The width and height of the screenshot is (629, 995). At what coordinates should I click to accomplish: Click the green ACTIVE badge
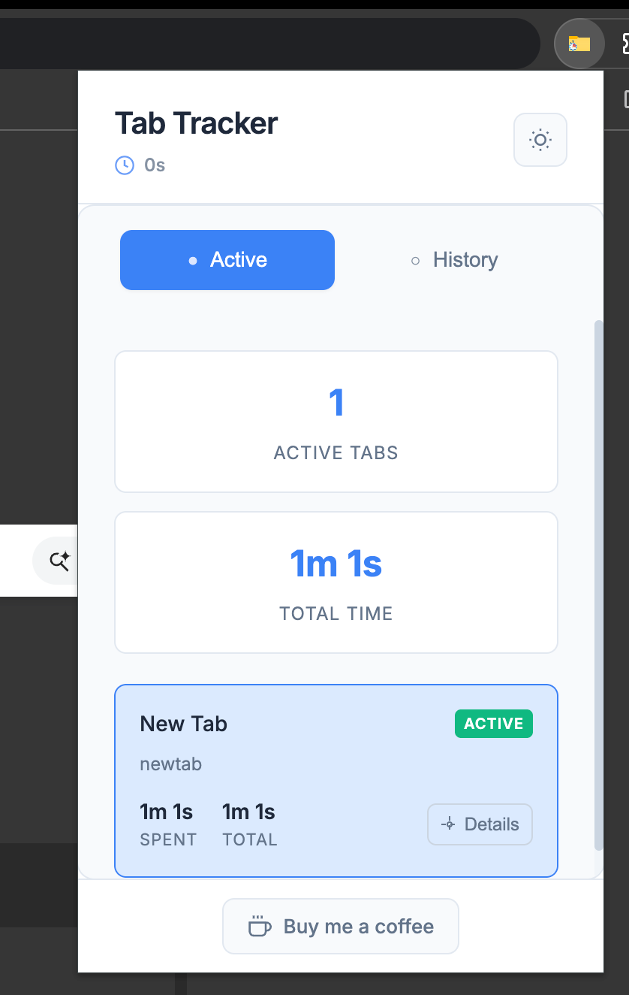click(494, 724)
